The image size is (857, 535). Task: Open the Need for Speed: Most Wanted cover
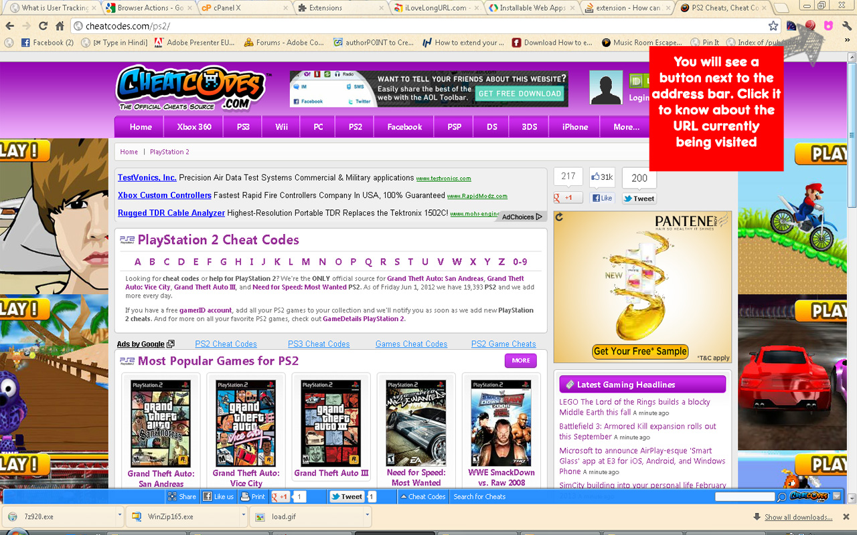coord(416,424)
